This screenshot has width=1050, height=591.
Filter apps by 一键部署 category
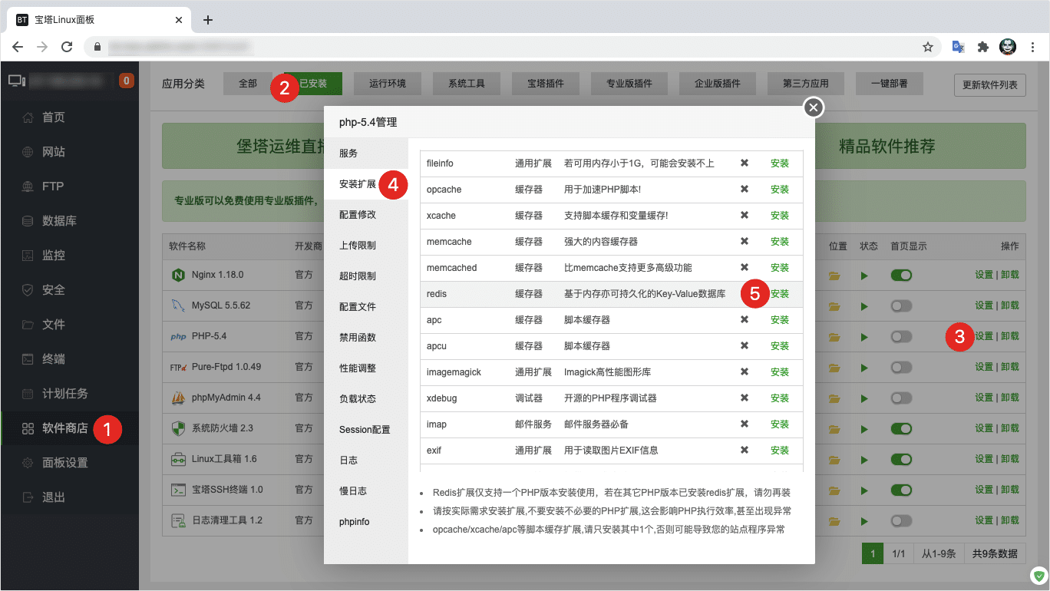point(890,84)
